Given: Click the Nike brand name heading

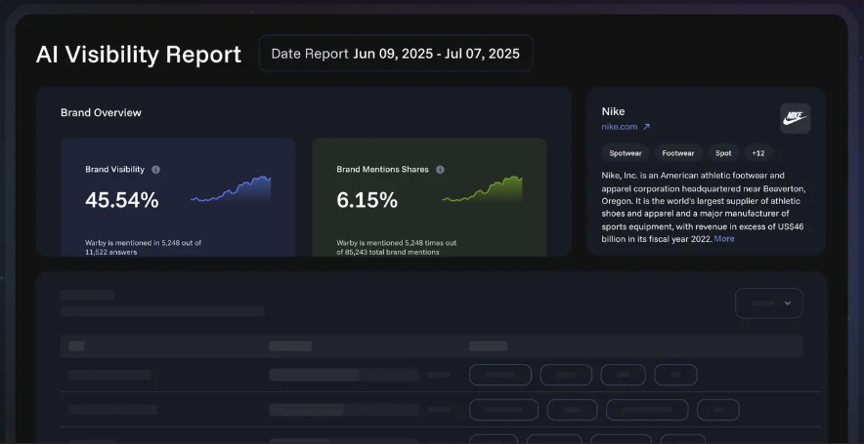Looking at the screenshot, I should (613, 111).
